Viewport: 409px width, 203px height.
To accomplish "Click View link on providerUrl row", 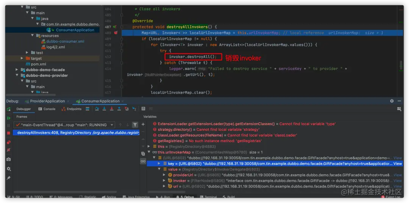I will pos(398,175).
